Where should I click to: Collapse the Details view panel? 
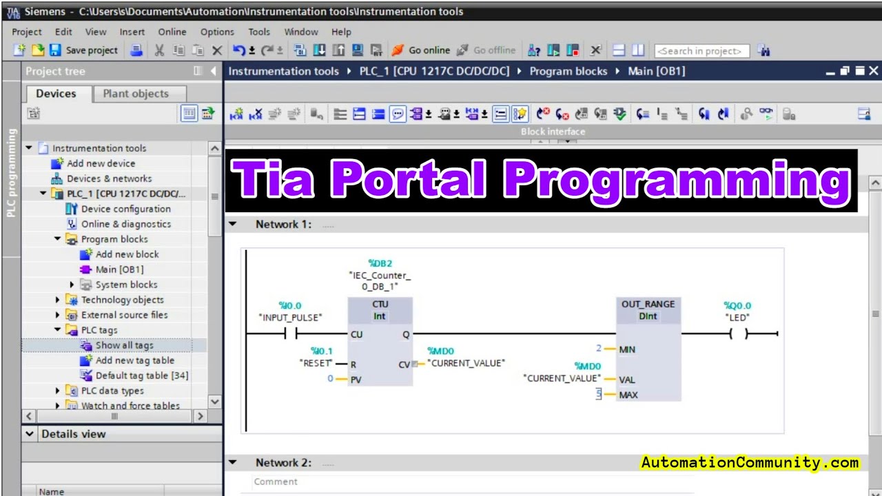[30, 434]
